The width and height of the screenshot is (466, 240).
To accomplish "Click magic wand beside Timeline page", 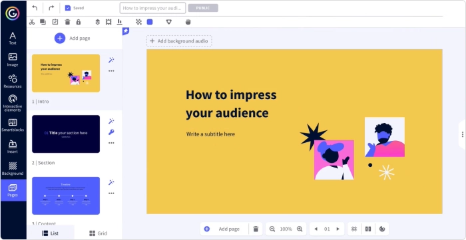I will 111,182.
